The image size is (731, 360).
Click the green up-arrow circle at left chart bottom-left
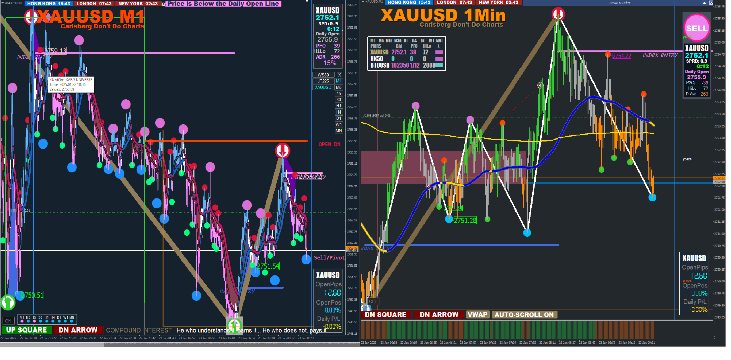coord(8,302)
